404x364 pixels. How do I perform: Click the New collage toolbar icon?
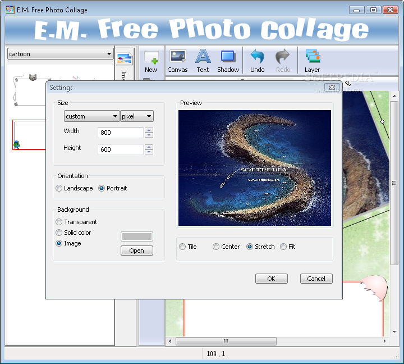[151, 61]
